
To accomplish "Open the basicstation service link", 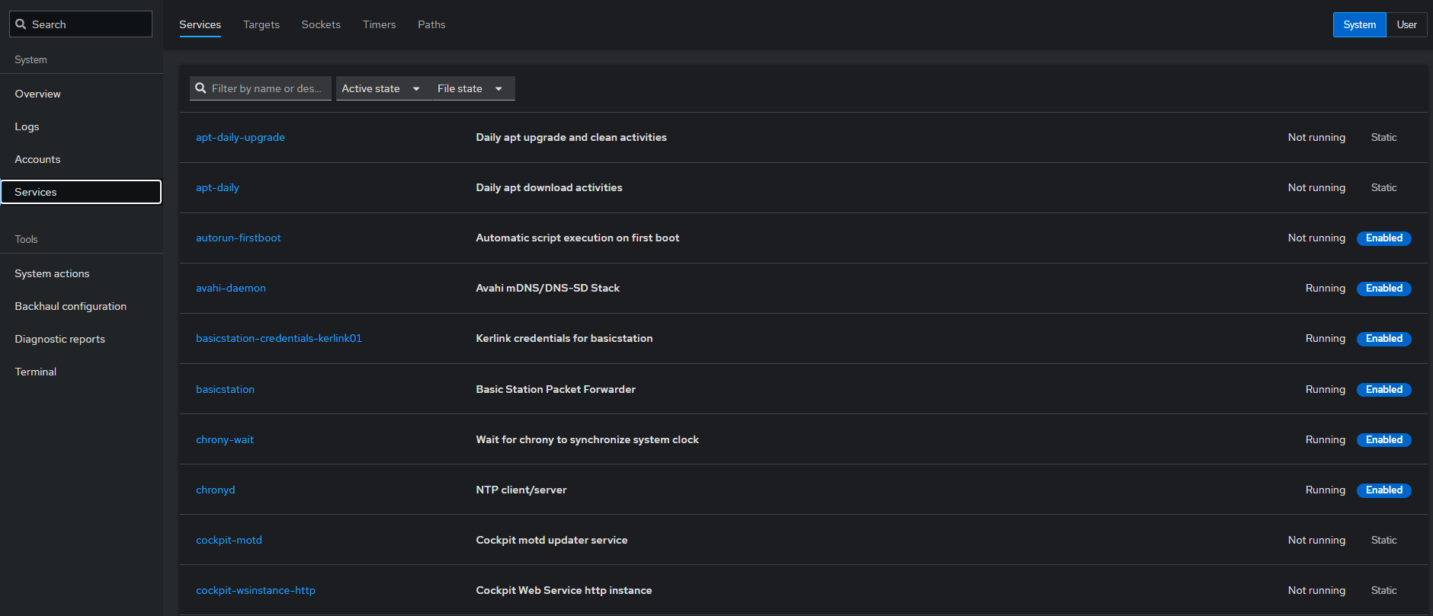I will (225, 389).
